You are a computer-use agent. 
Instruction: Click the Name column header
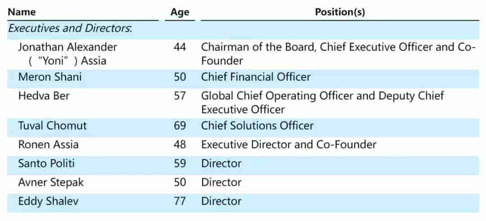(x=22, y=12)
